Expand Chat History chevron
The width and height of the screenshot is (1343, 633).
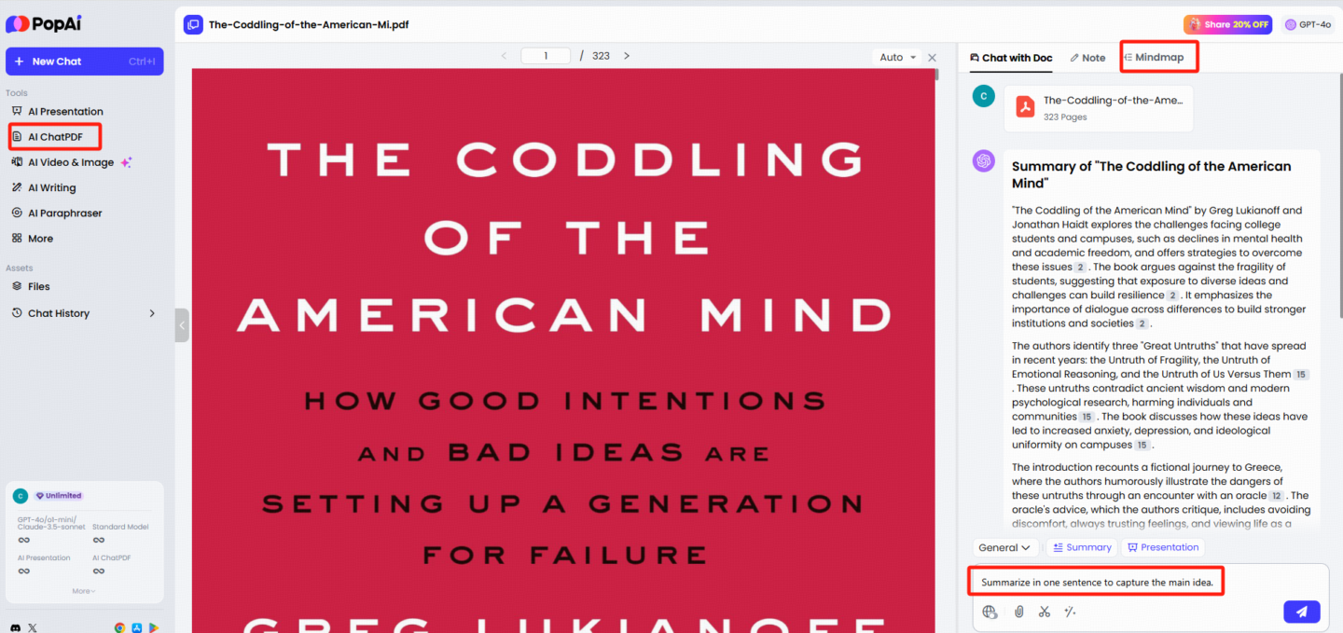[x=152, y=313]
